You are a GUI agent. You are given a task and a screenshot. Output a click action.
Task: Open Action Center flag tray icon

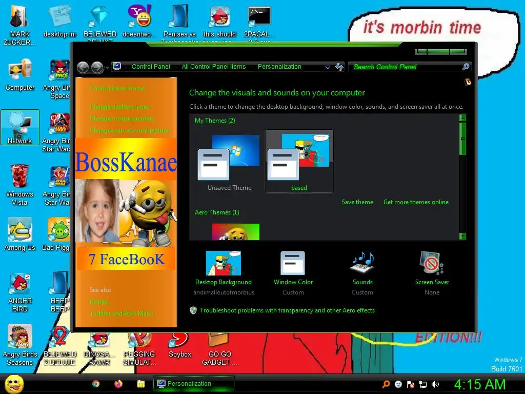coord(411,384)
